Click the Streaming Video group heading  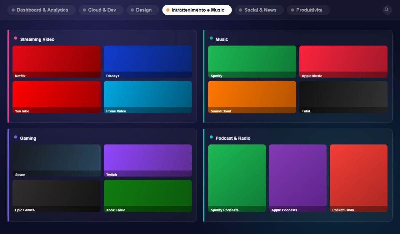pyautogui.click(x=37, y=39)
